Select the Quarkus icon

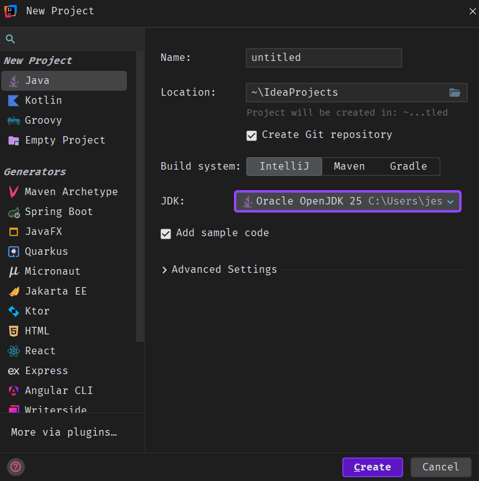click(14, 252)
